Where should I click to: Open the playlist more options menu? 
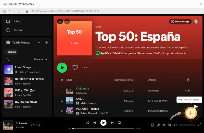[85, 68]
